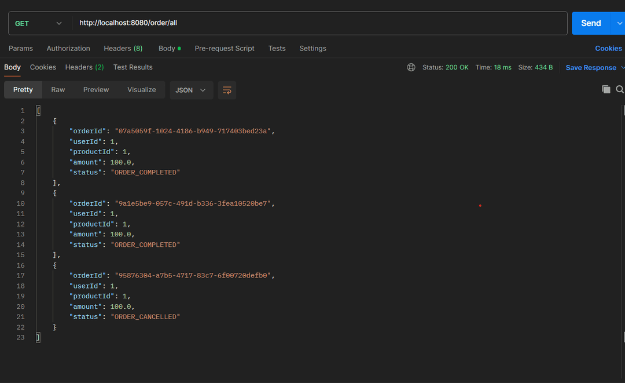This screenshot has width=625, height=383.
Task: Click the network globe icon
Action: (411, 67)
